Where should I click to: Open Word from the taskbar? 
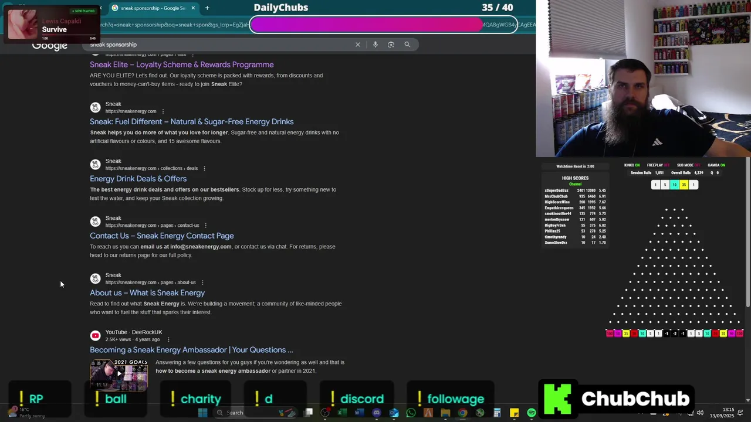(x=359, y=413)
